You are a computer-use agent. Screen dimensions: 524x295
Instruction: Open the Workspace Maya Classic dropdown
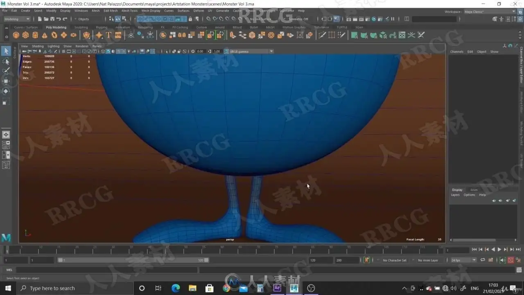(x=489, y=11)
